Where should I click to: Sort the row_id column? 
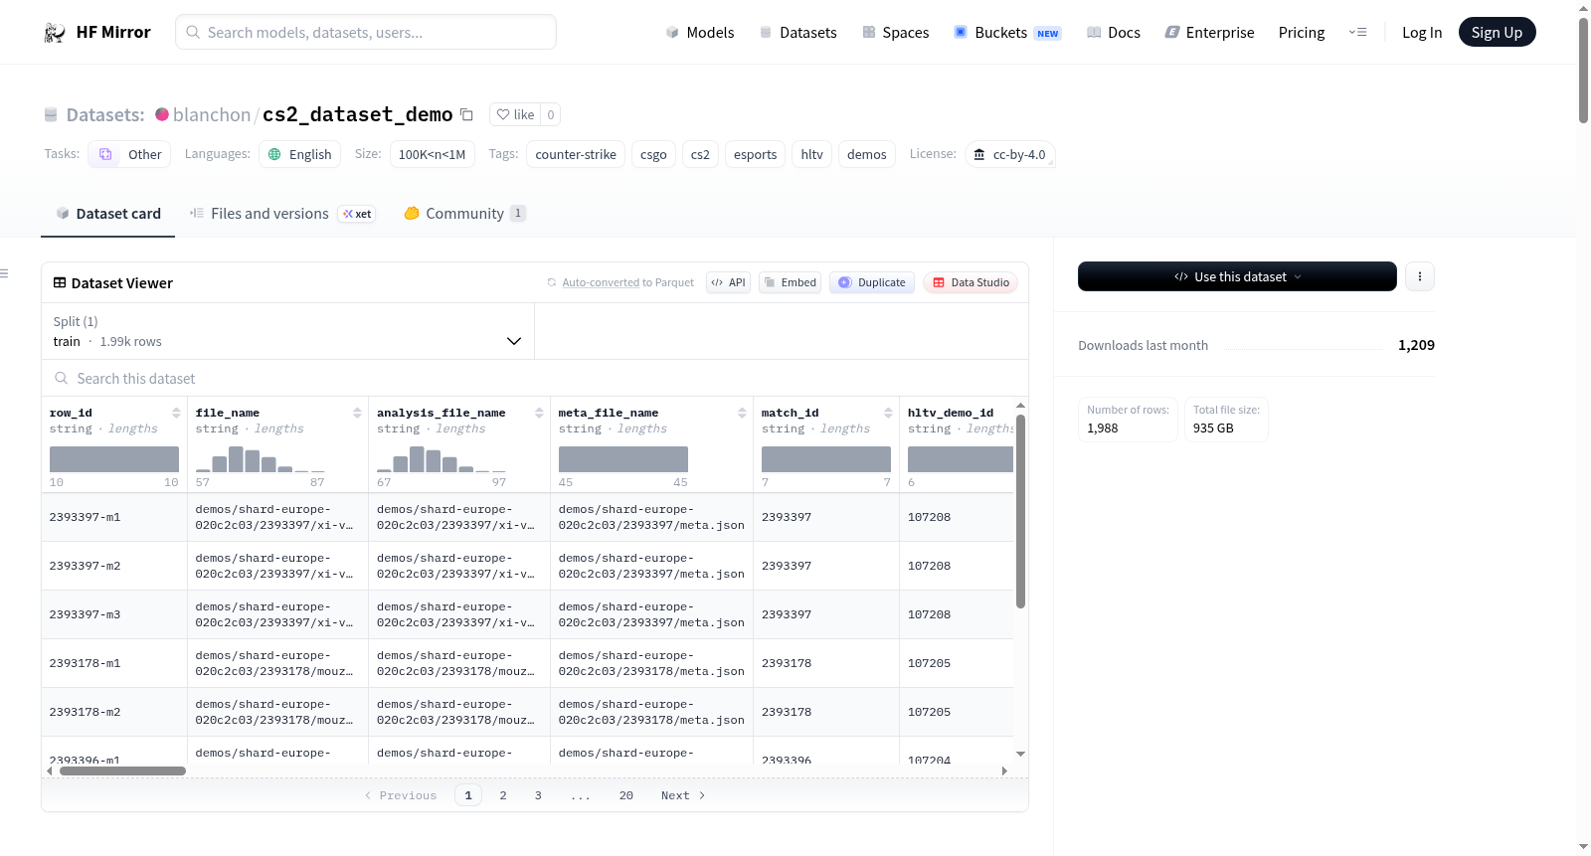coord(176,413)
